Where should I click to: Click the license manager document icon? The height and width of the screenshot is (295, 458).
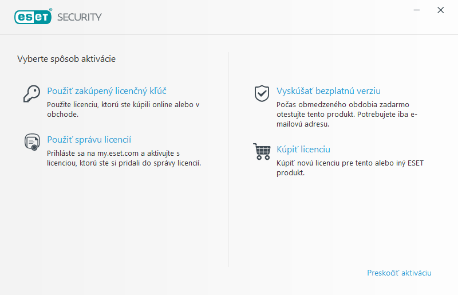point(31,141)
